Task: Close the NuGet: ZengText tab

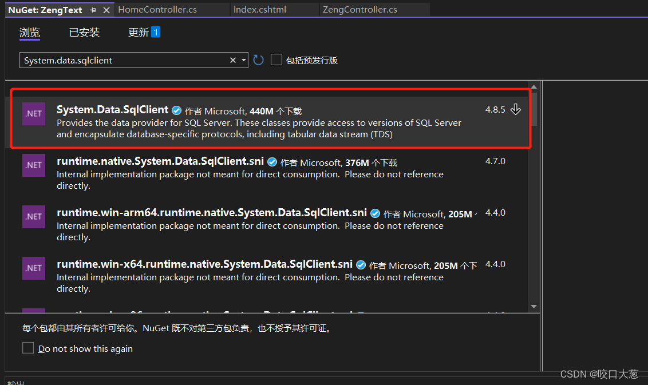Action: click(106, 10)
